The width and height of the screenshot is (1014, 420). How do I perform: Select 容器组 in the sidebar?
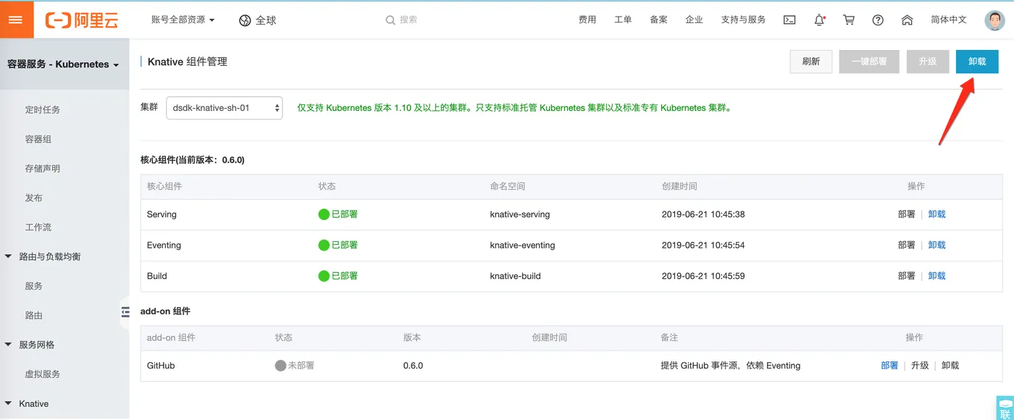(x=38, y=139)
